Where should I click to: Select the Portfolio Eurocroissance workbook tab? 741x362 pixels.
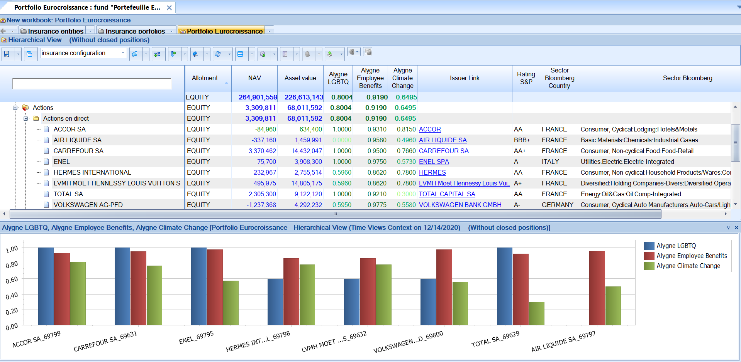(221, 31)
